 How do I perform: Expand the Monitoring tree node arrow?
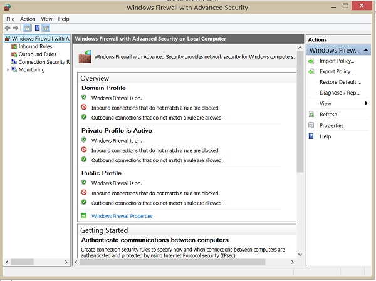[8, 70]
